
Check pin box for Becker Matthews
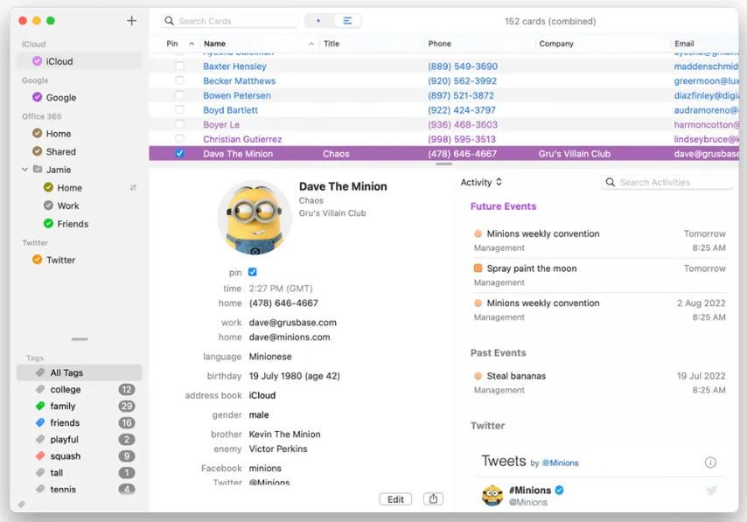[x=179, y=80]
